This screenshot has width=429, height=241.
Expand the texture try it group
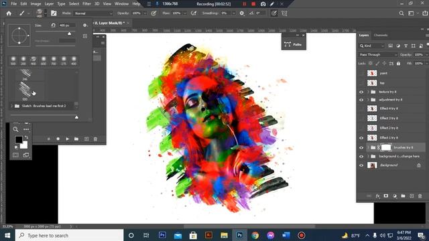pos(368,92)
